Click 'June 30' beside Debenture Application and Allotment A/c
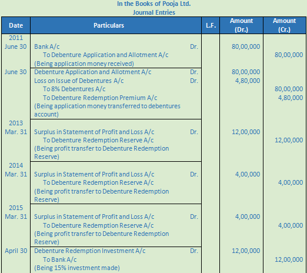Screen dimensions: 307x273 tap(15, 72)
